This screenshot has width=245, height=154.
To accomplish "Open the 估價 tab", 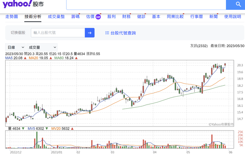I will (x=90, y=17).
